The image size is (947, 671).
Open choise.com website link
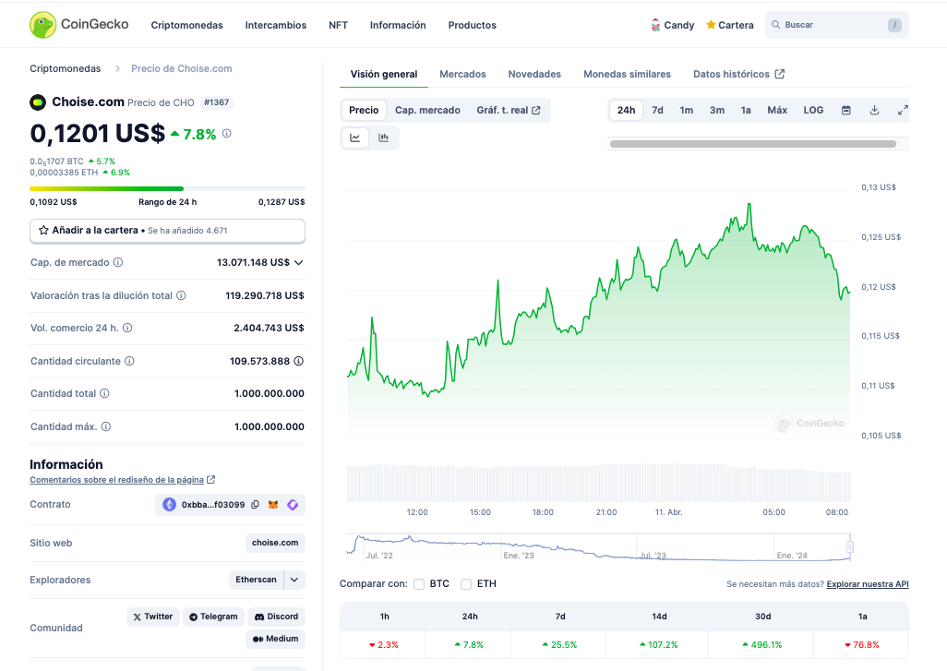click(x=275, y=543)
